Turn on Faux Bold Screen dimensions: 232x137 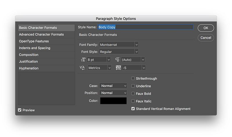133,94
